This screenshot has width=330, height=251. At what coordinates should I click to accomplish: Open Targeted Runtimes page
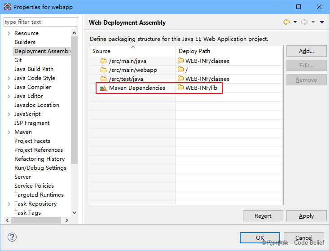point(39,195)
